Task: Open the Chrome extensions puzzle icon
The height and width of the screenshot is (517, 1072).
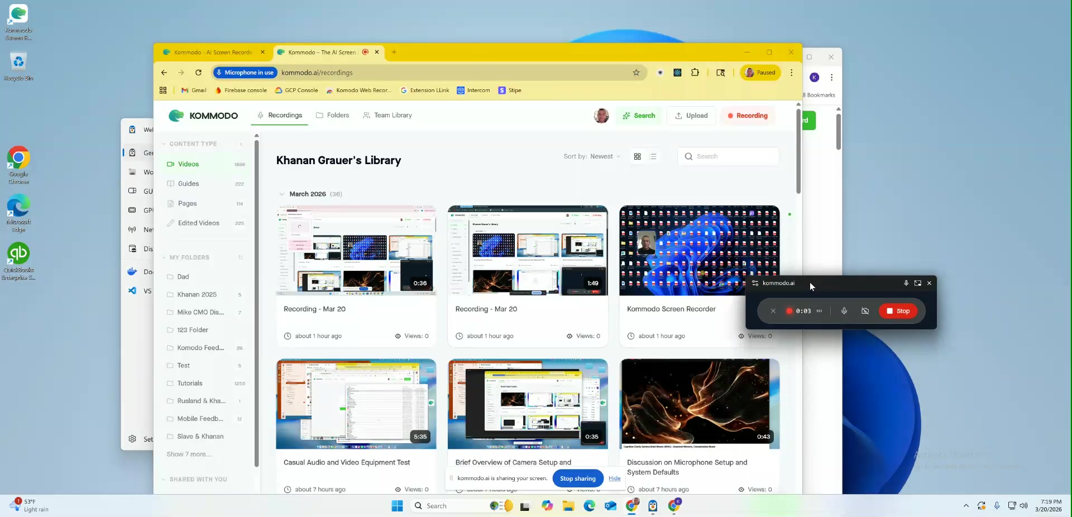Action: [695, 73]
